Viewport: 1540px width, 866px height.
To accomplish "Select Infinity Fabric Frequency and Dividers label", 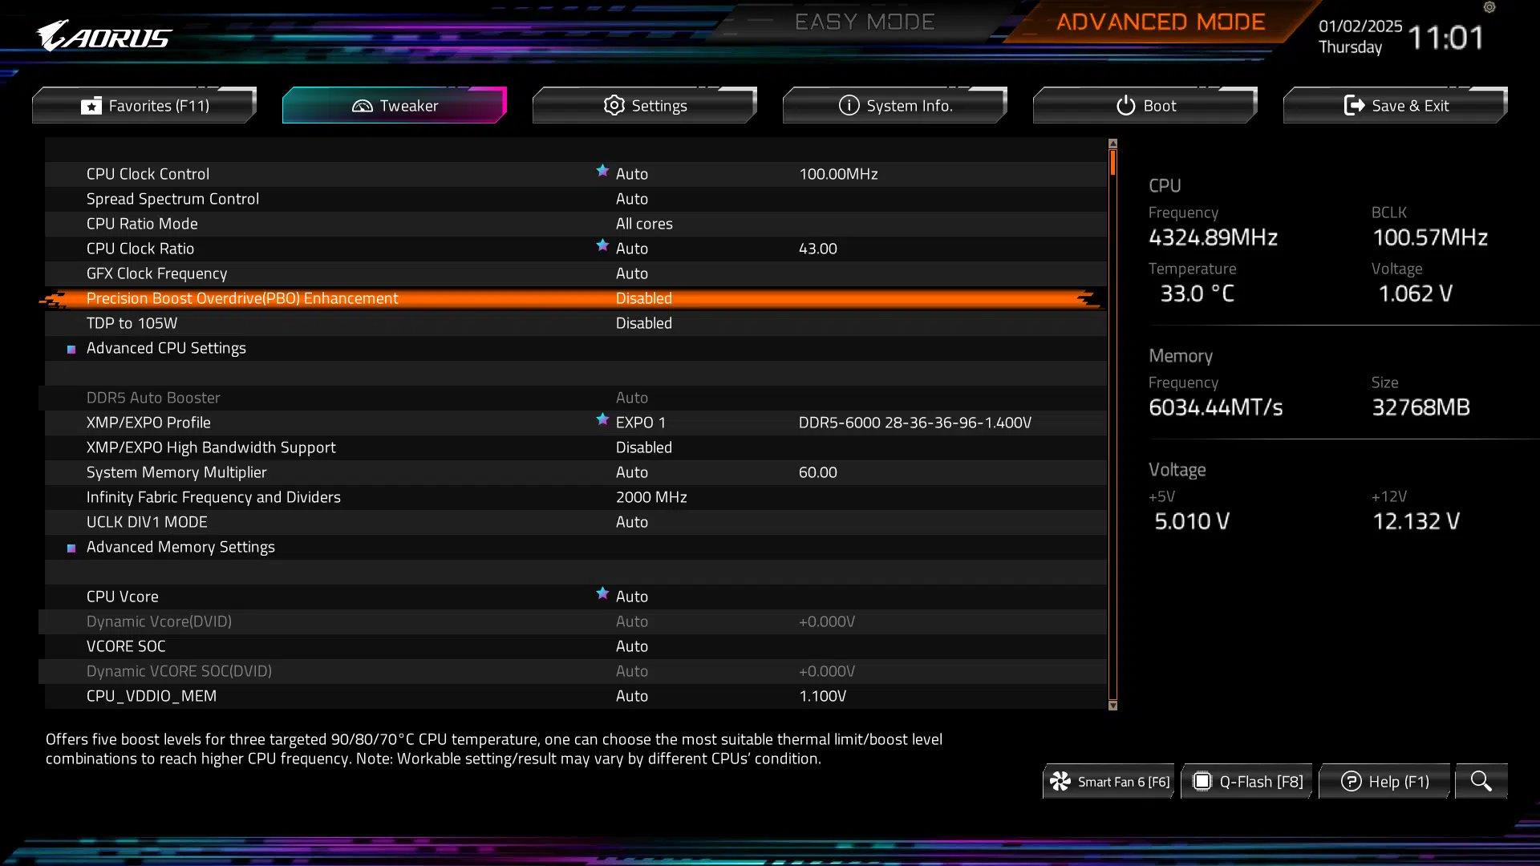I will tap(213, 497).
